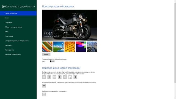Add an app in the second quick status slot

tap(49, 77)
